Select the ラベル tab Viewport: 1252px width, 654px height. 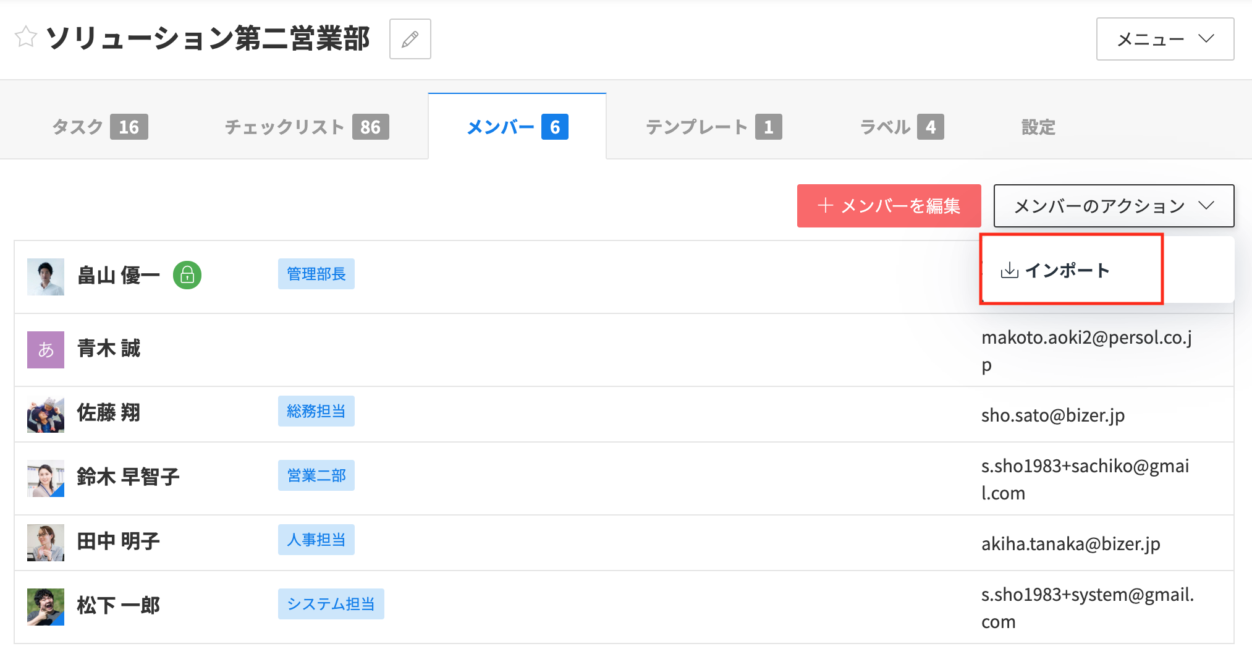tap(902, 127)
